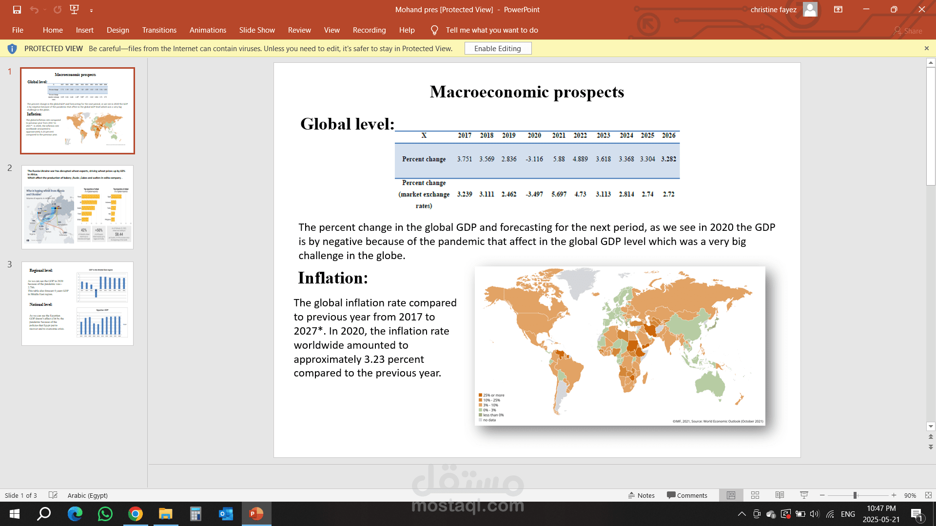Screen dimensions: 936x526
Task: Click the Redo/Repeat icon
Action: pos(58,9)
